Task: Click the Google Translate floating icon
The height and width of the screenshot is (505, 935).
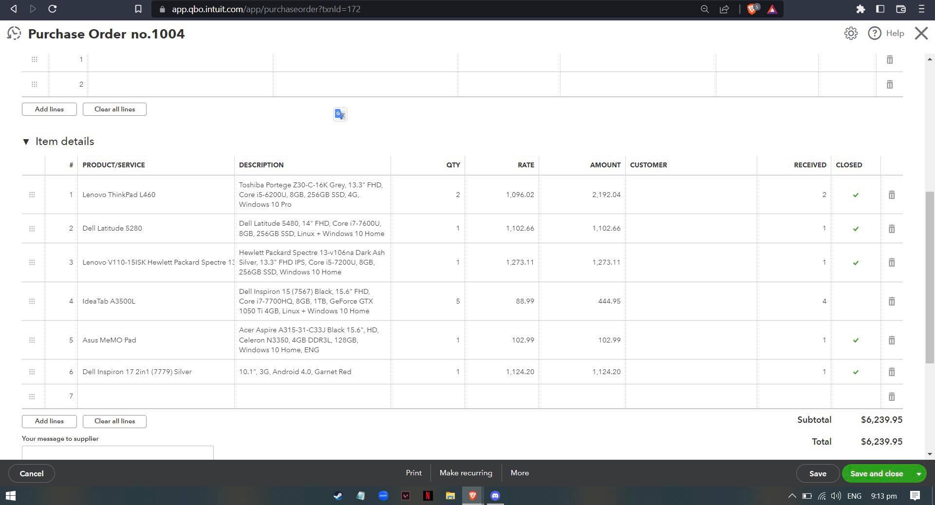Action: [x=340, y=114]
